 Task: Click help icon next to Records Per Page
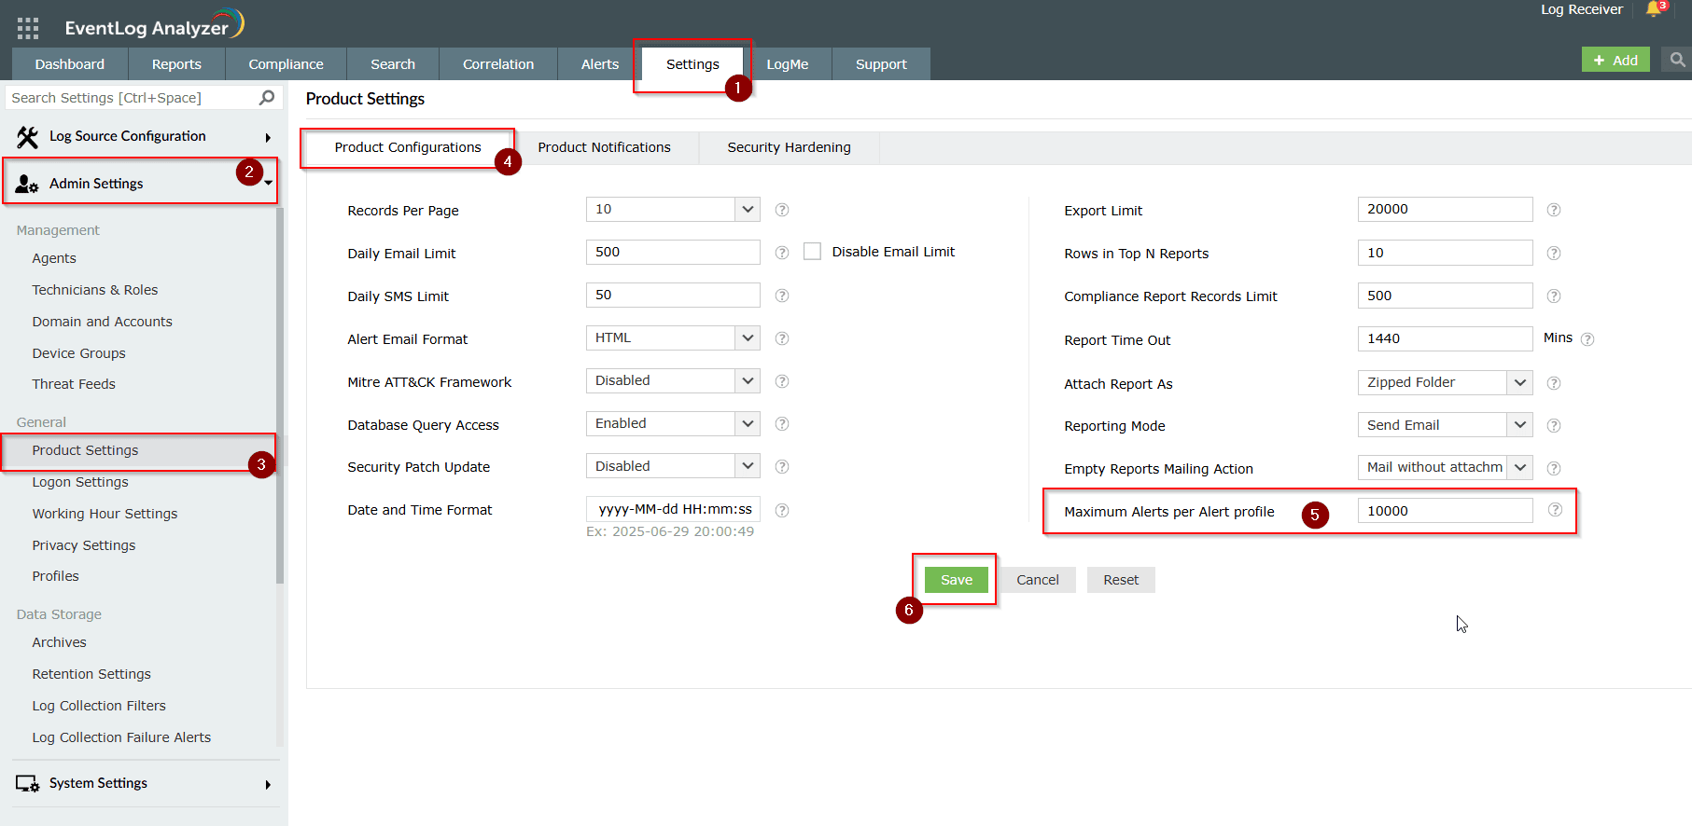782,210
